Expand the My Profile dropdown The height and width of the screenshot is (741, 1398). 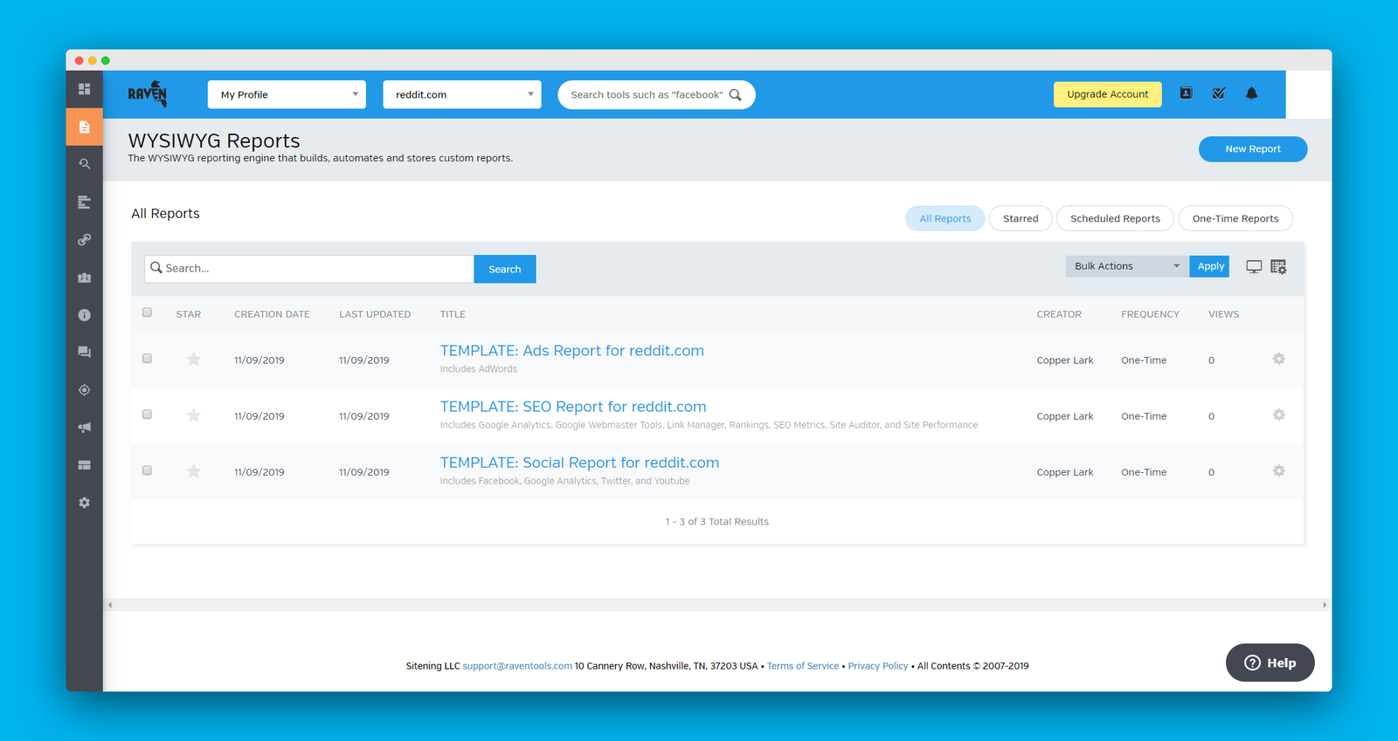(287, 94)
